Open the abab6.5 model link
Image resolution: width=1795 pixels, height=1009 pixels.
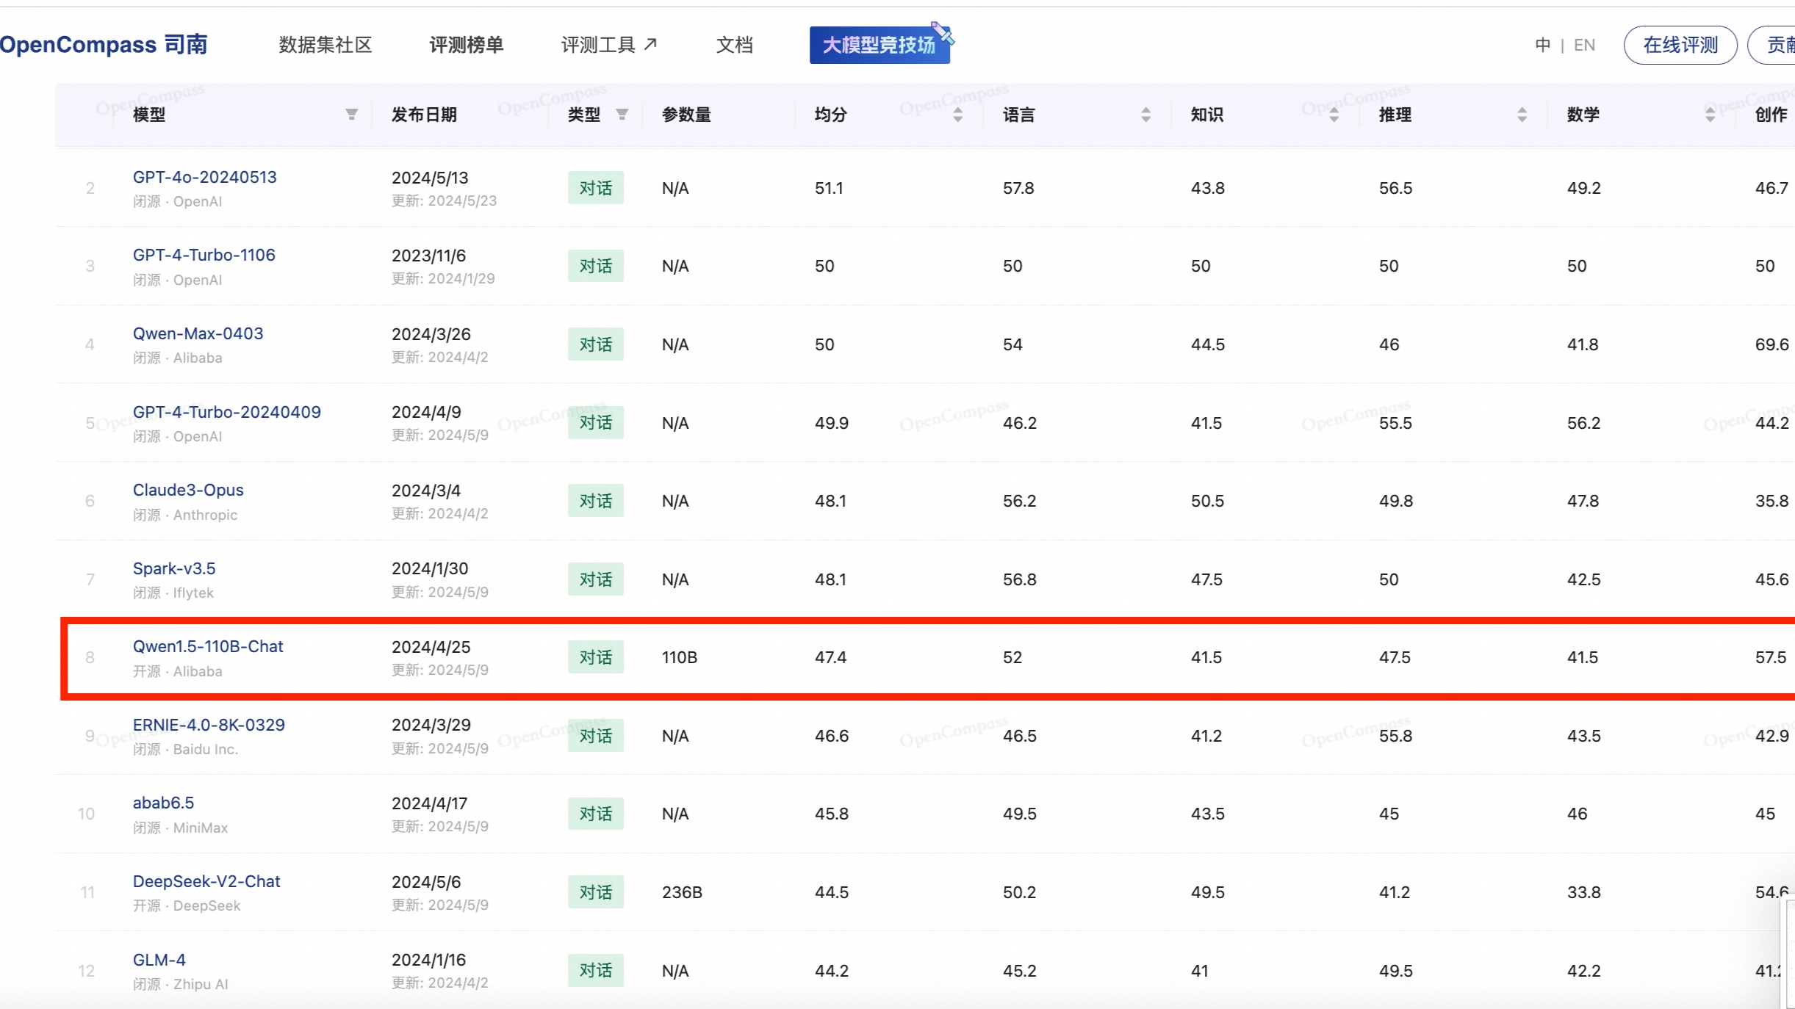click(163, 803)
